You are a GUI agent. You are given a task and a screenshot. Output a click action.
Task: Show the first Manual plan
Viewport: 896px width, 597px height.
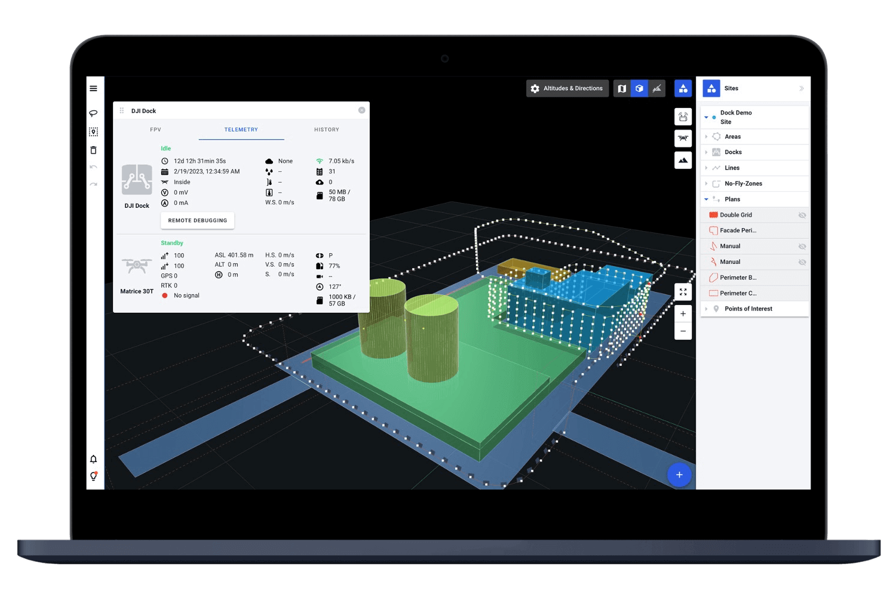tap(802, 246)
